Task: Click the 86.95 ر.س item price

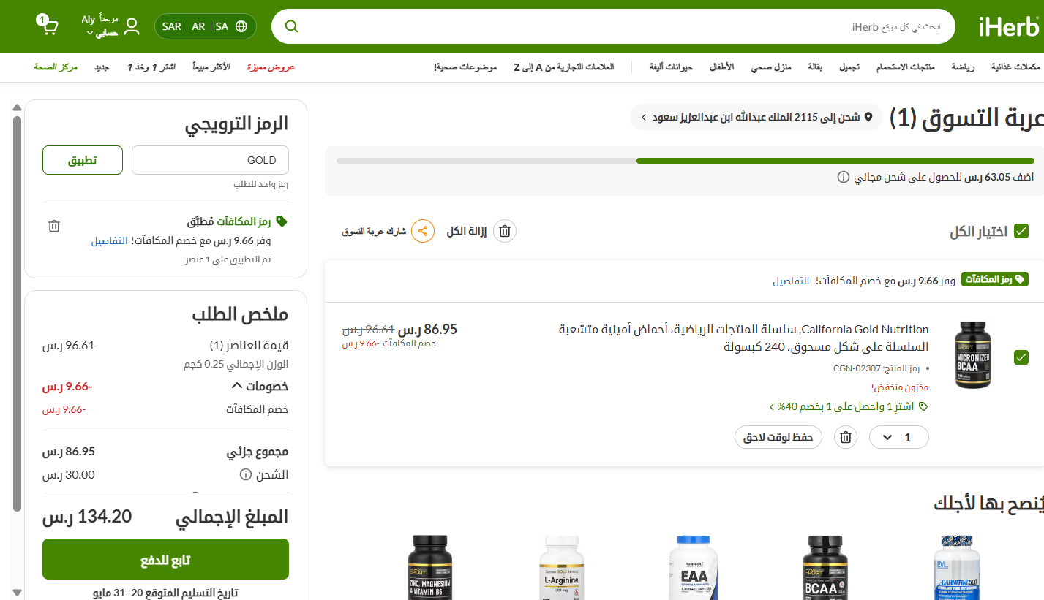Action: tap(428, 329)
